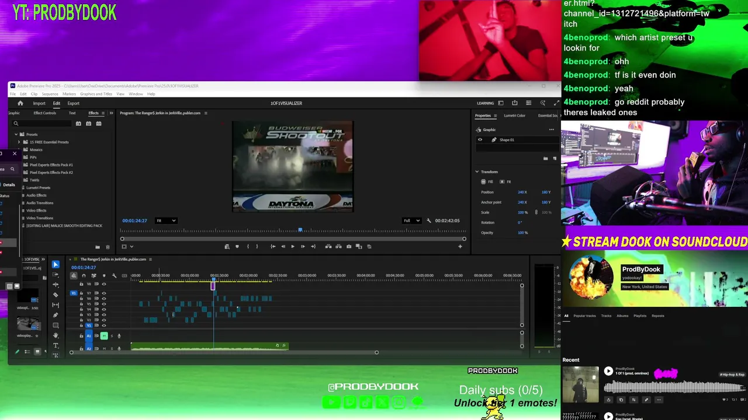Select the Rectangle shape tool
Screen dimensions: 748x420
click(x=56, y=325)
